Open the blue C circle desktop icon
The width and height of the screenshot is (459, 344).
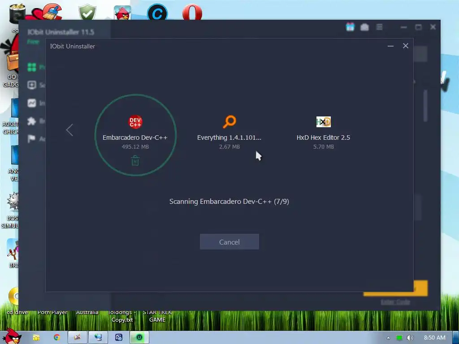[x=157, y=12]
